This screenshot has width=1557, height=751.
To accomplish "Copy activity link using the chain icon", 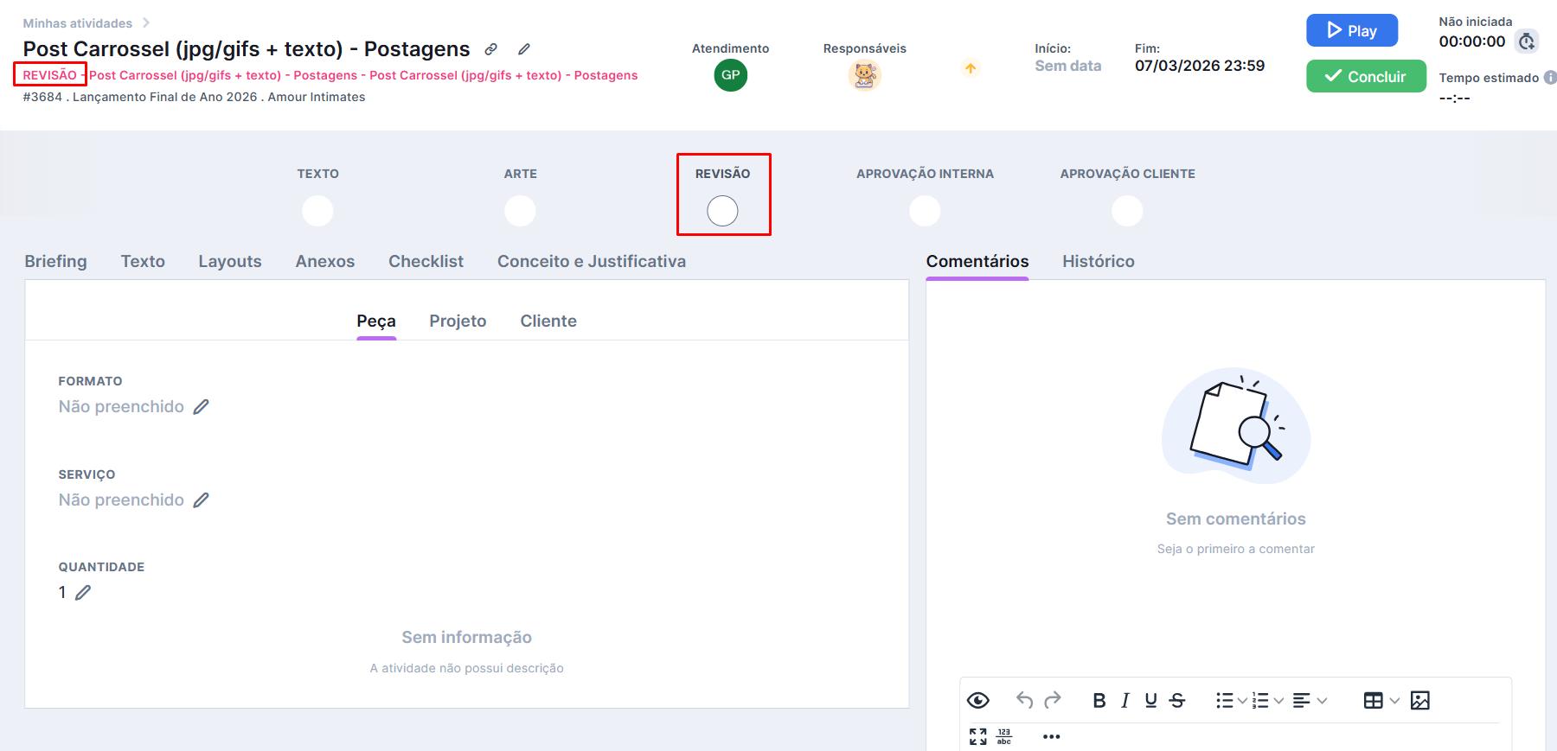I will click(490, 49).
